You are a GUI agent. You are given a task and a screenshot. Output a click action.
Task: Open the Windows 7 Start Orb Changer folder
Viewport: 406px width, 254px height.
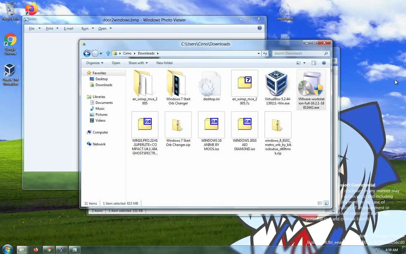pyautogui.click(x=178, y=88)
